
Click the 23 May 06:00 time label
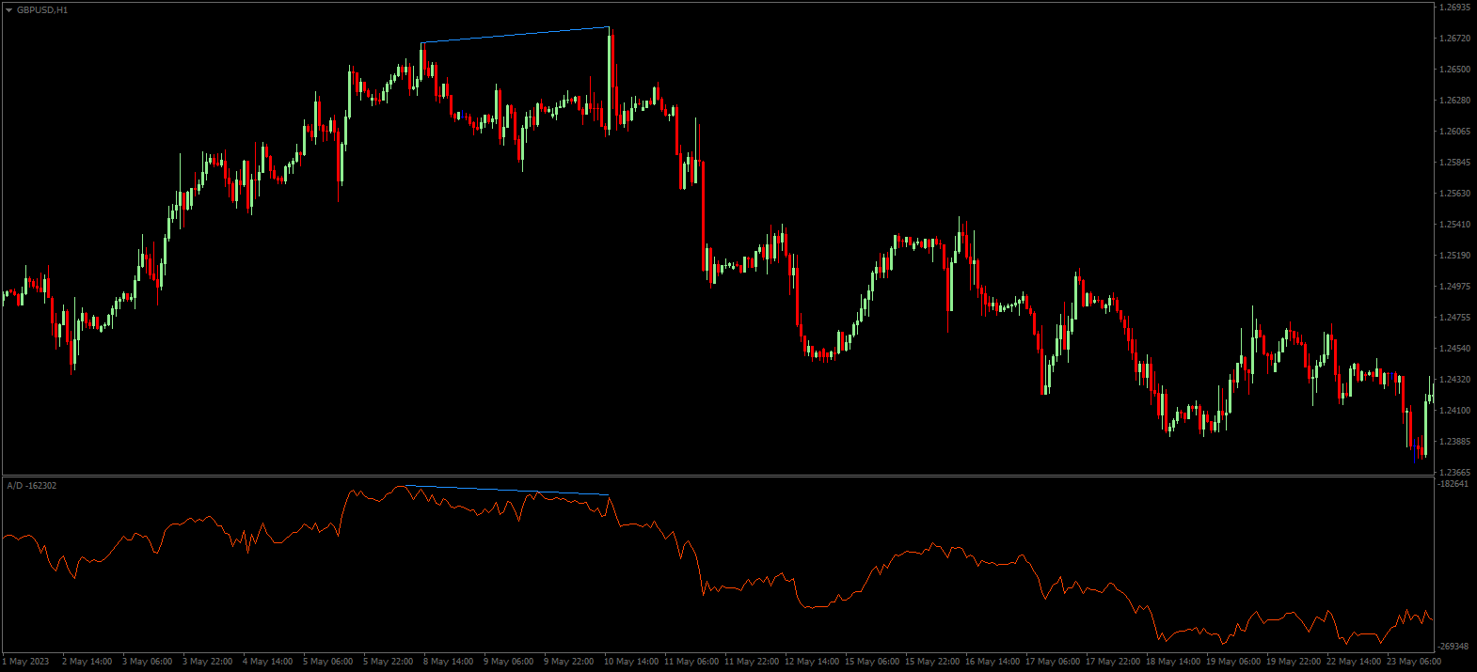1413,662
